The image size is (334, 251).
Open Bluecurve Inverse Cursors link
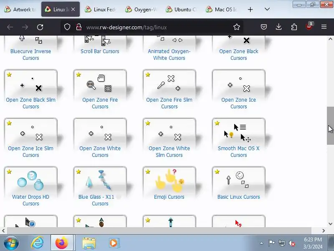[30, 55]
